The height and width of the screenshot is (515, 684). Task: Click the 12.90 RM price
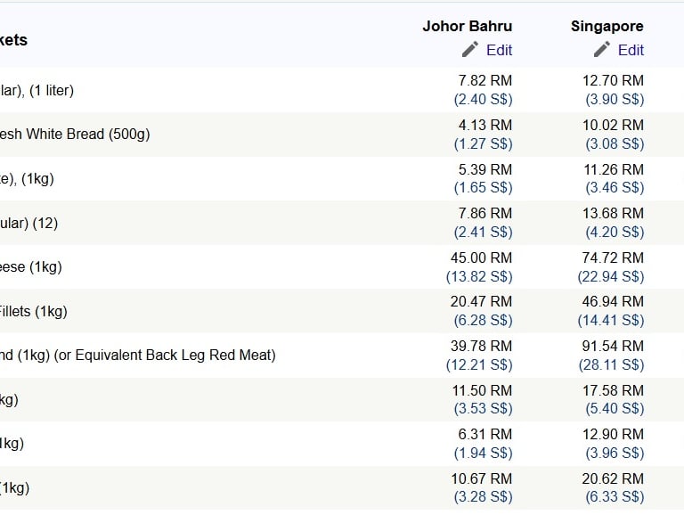[613, 434]
